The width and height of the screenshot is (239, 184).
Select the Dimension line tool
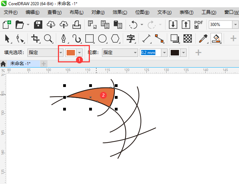coord(146,38)
